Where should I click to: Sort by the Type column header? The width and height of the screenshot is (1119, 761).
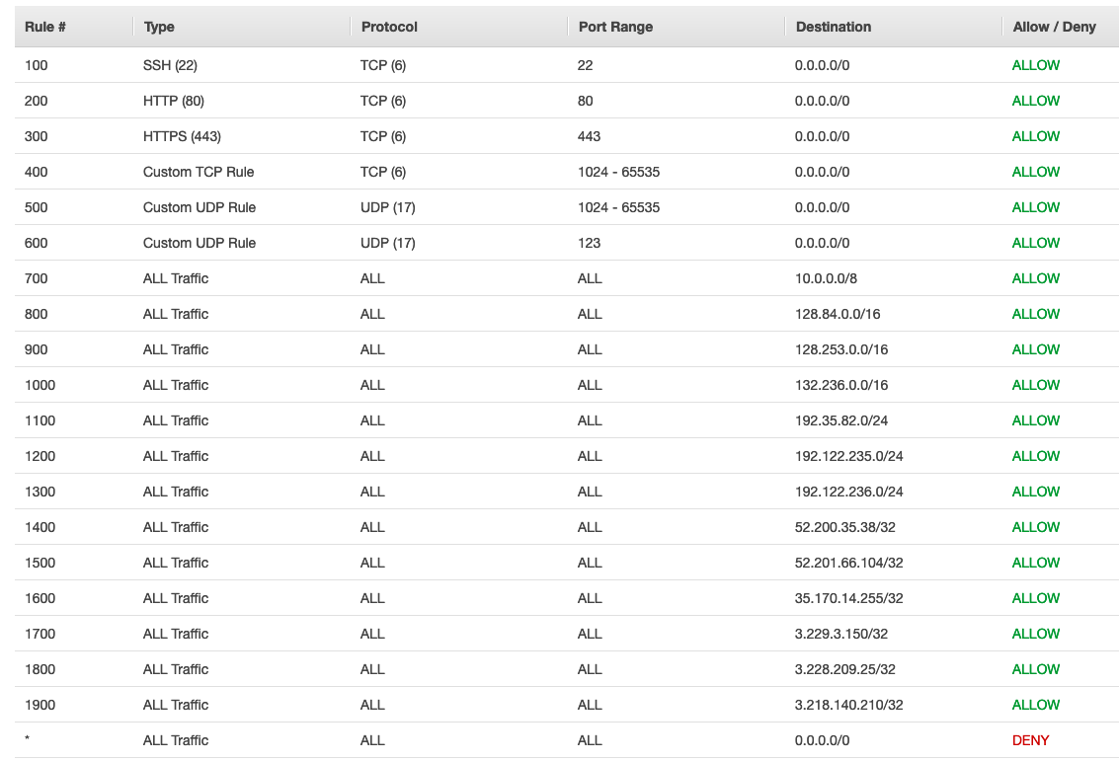point(159,27)
